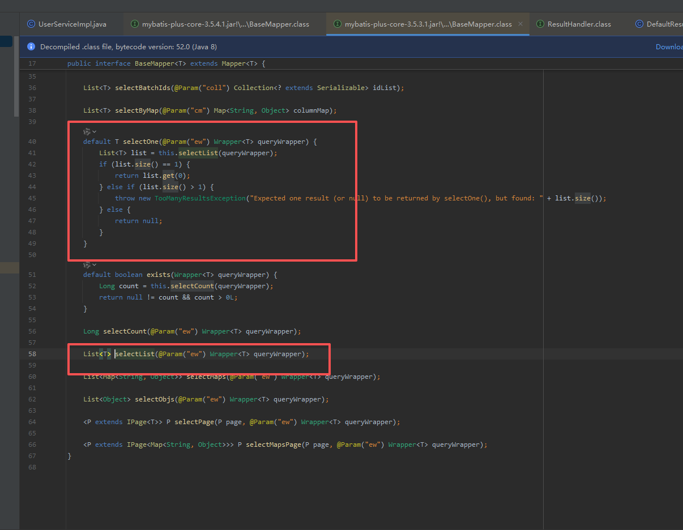This screenshot has height=530, width=683.
Task: Click the IPage type on line 64
Action: 136,422
